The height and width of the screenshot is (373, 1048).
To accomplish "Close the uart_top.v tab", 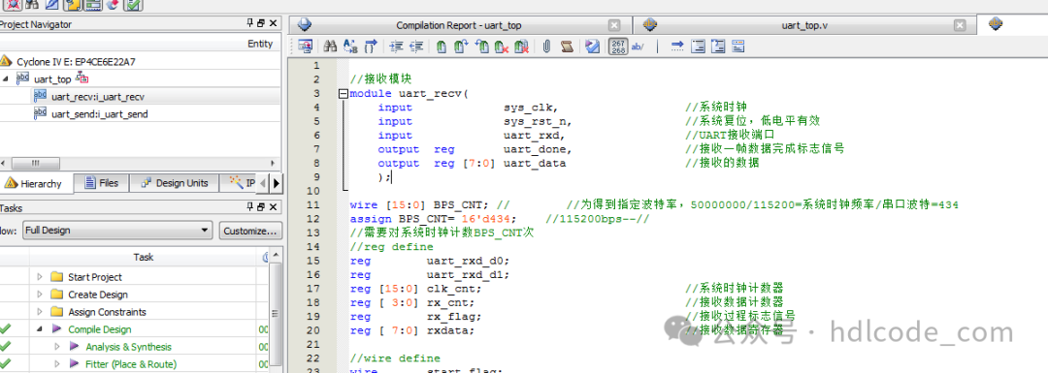I will click(x=960, y=25).
